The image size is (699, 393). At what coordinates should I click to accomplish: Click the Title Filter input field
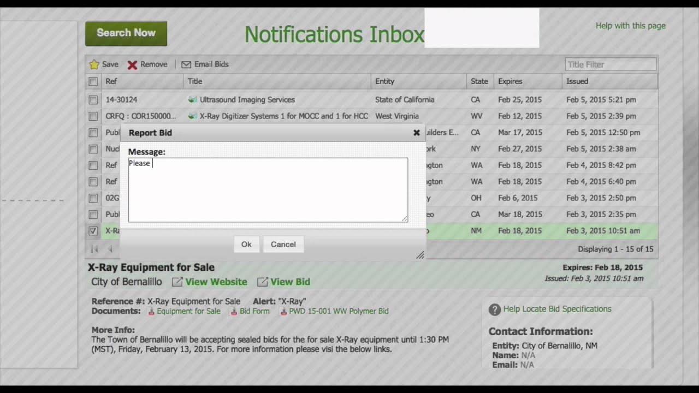pyautogui.click(x=611, y=64)
